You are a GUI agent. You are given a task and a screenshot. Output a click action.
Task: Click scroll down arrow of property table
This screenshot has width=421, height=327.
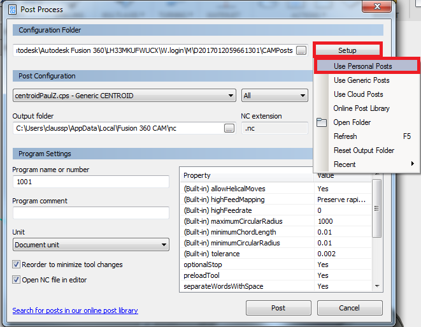point(377,286)
